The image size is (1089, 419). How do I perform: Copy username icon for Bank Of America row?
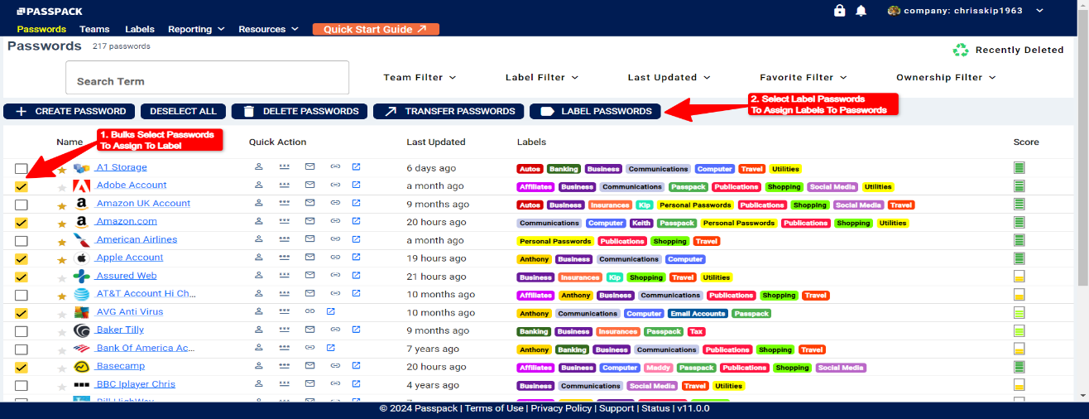tap(259, 349)
